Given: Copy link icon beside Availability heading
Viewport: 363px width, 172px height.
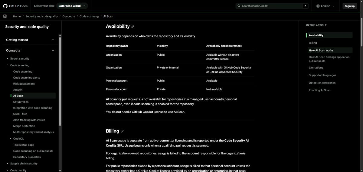Looking at the screenshot, I should (x=133, y=27).
